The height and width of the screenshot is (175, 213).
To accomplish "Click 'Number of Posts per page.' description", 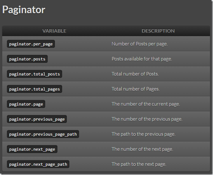I will coord(140,44).
